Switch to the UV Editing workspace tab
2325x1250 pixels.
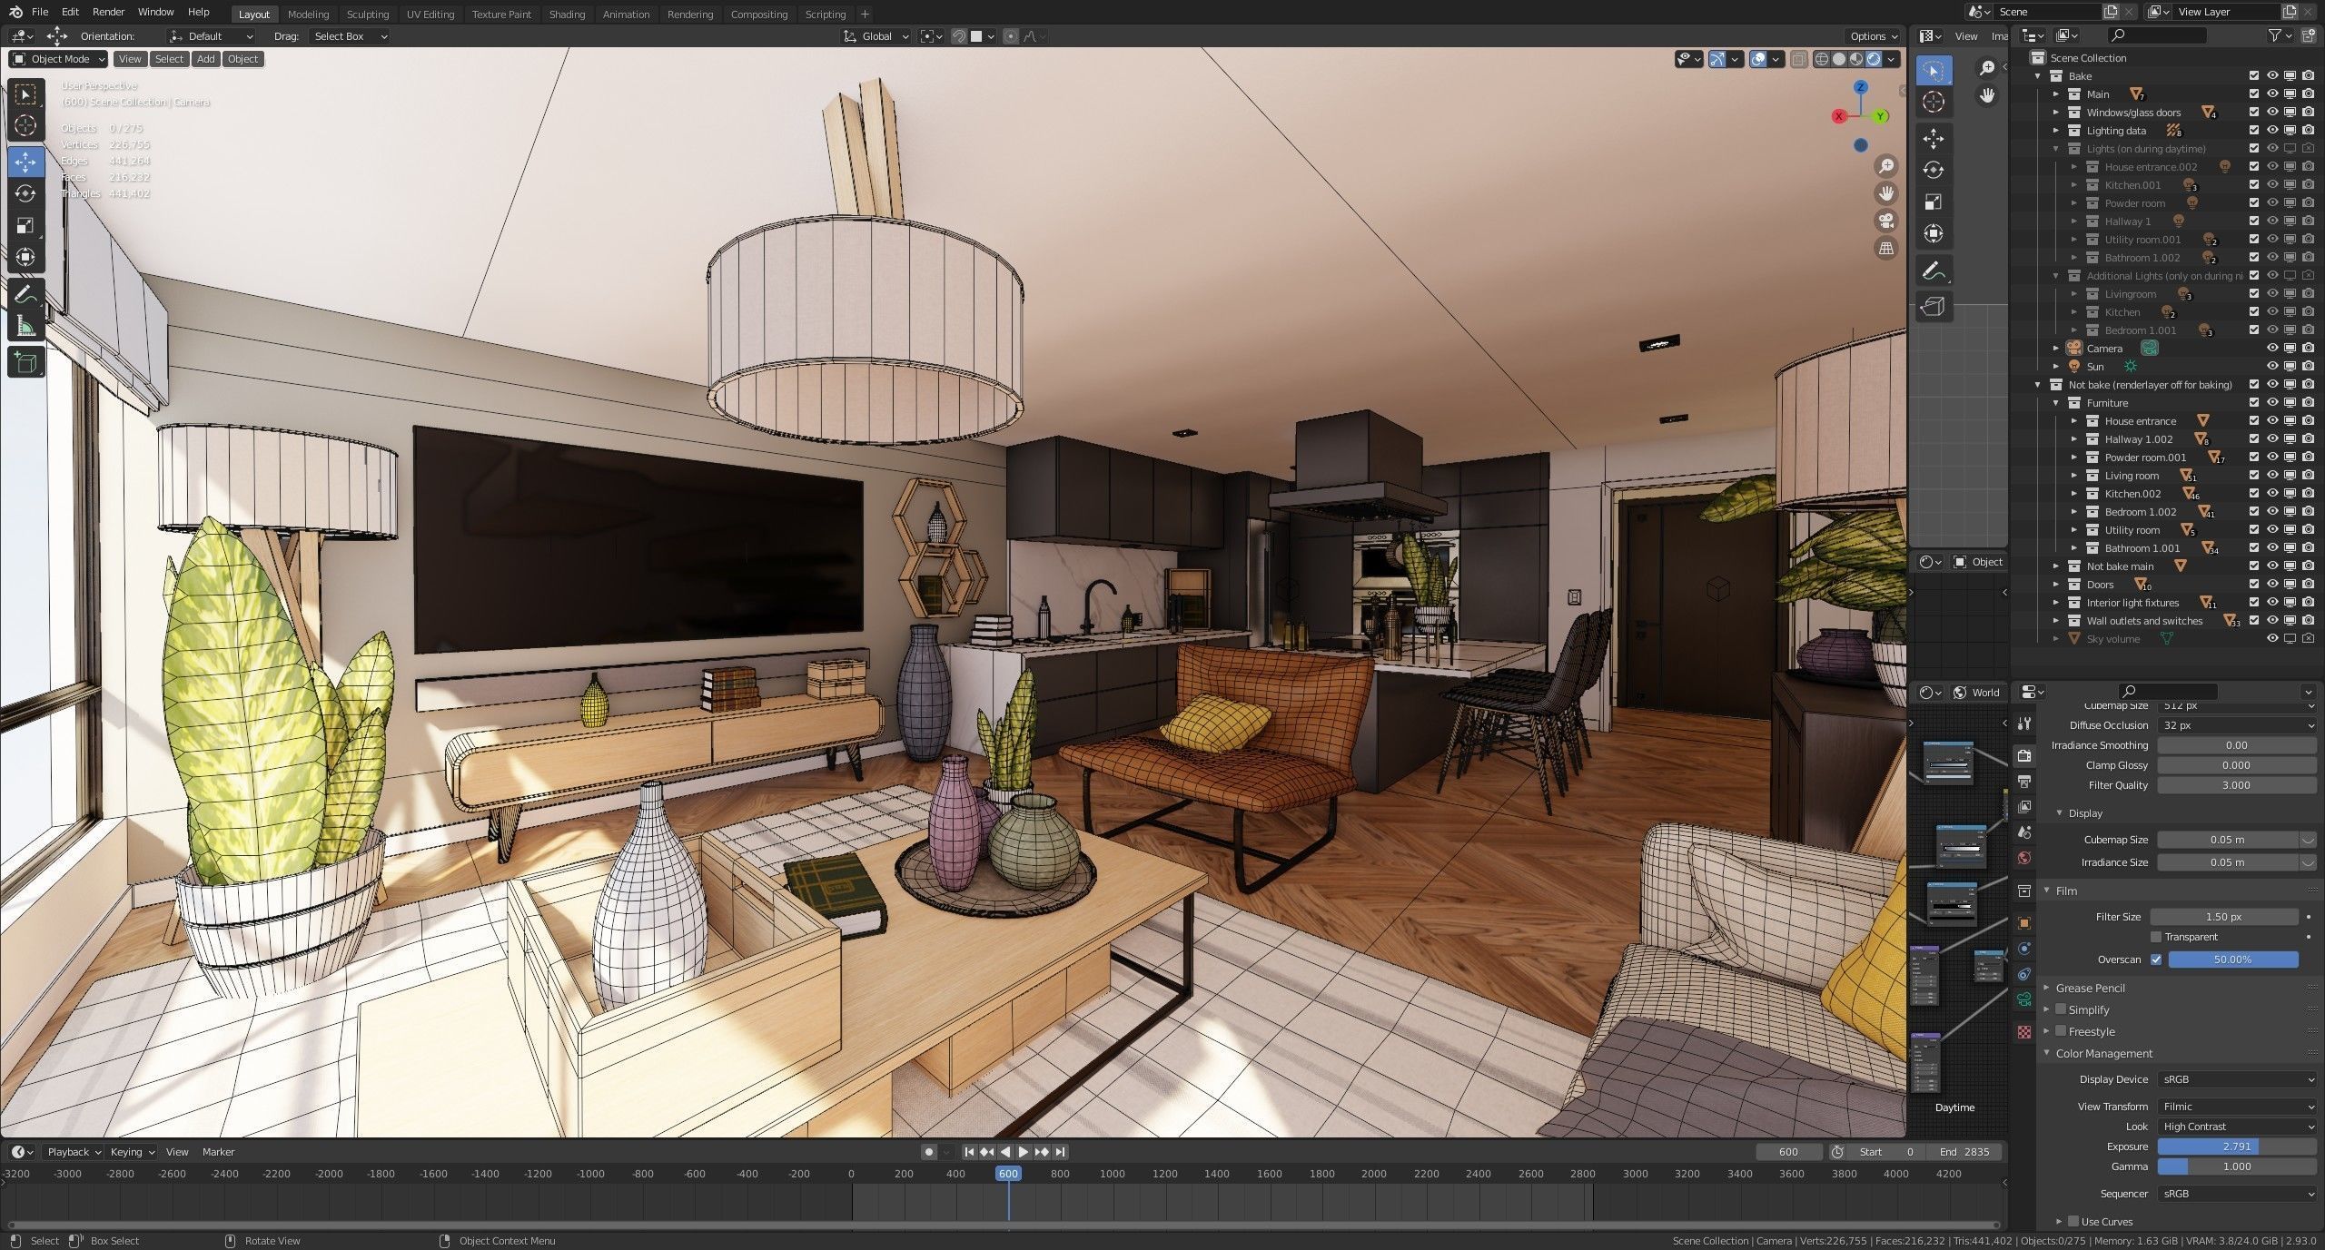pos(430,14)
